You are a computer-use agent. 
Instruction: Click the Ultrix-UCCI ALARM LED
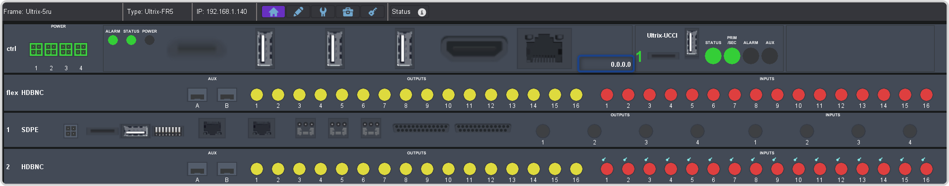[751, 56]
